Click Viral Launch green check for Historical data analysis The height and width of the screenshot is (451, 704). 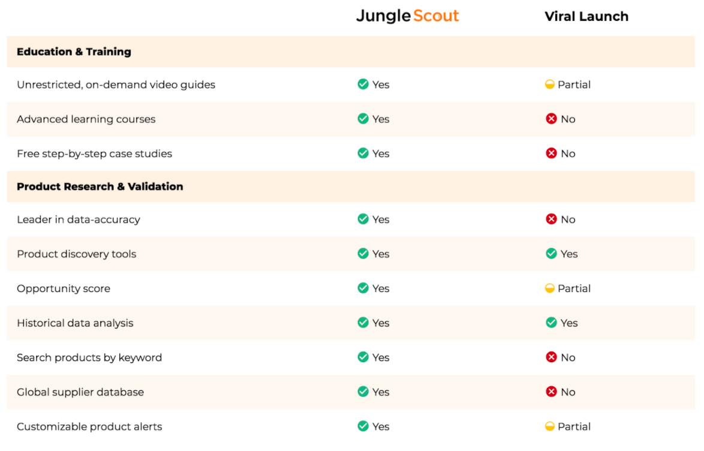point(551,323)
